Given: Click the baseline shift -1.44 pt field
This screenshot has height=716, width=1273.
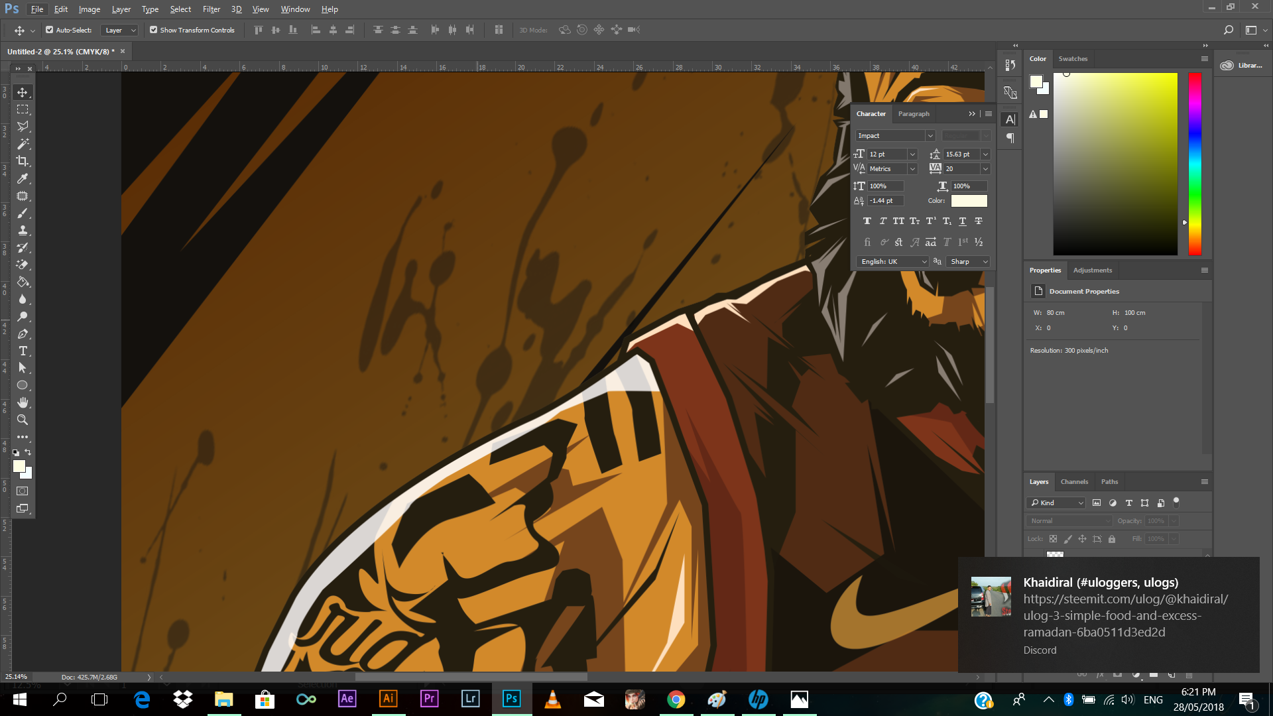Looking at the screenshot, I should (886, 200).
